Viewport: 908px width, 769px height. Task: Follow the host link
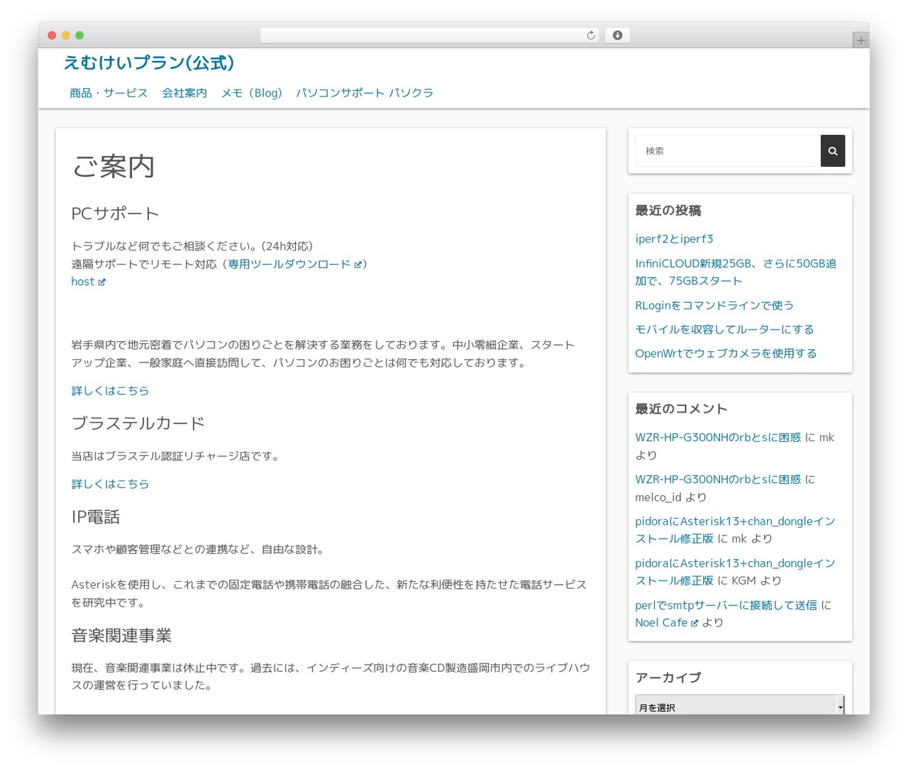point(83,282)
